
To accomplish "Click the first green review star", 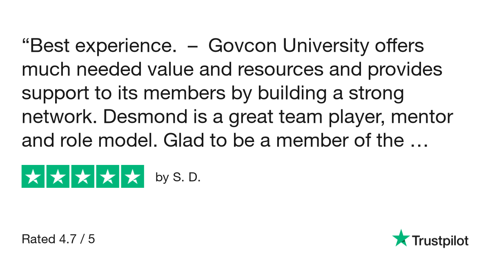I will 33,176.
